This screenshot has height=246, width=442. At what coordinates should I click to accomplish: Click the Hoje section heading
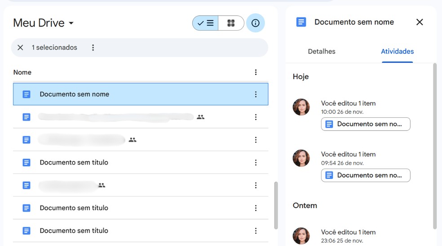point(301,77)
